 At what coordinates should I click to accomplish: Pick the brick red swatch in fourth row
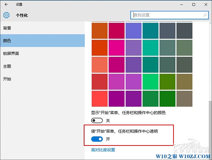click(100, 82)
